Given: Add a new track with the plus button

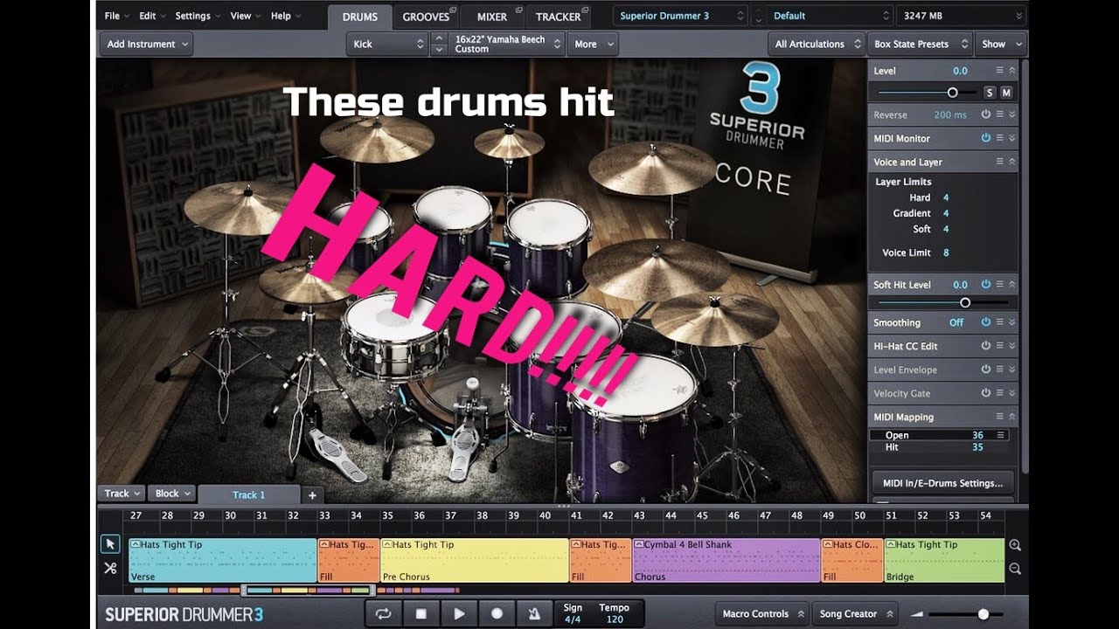Looking at the screenshot, I should (312, 494).
